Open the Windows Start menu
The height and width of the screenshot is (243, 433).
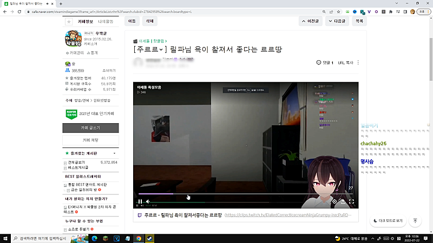(5, 238)
